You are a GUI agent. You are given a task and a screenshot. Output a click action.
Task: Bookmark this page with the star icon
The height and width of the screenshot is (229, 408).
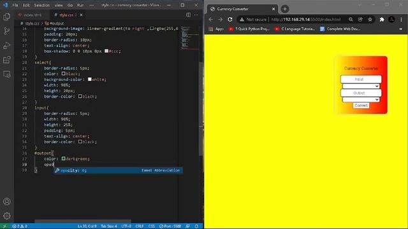pos(370,20)
